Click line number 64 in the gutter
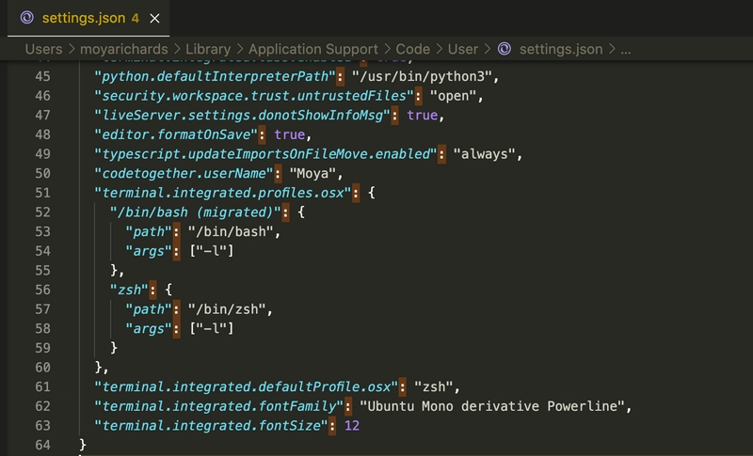 (42, 445)
